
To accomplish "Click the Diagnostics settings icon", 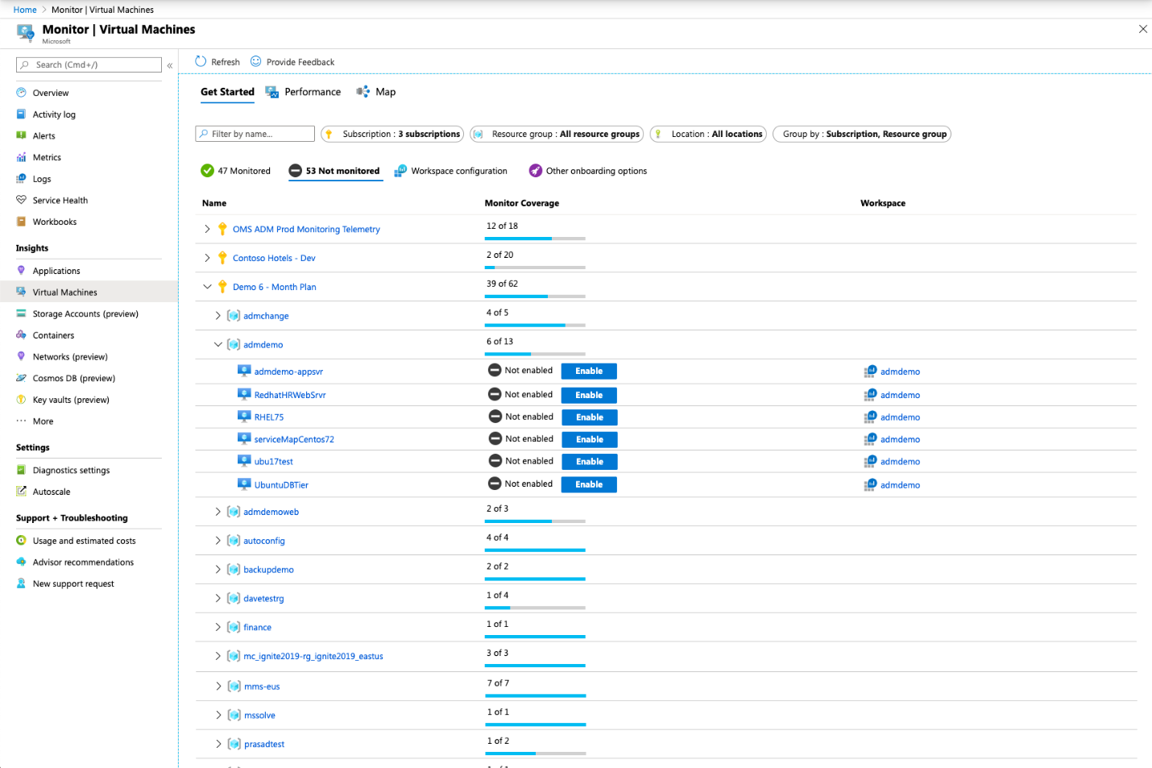I will point(22,470).
